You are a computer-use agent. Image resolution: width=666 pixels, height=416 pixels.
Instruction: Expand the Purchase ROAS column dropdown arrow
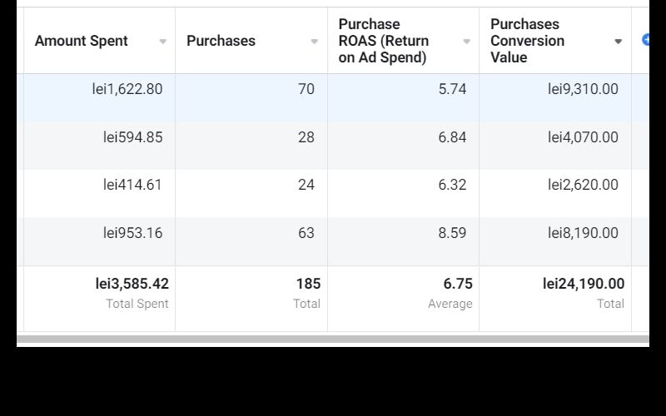[466, 42]
